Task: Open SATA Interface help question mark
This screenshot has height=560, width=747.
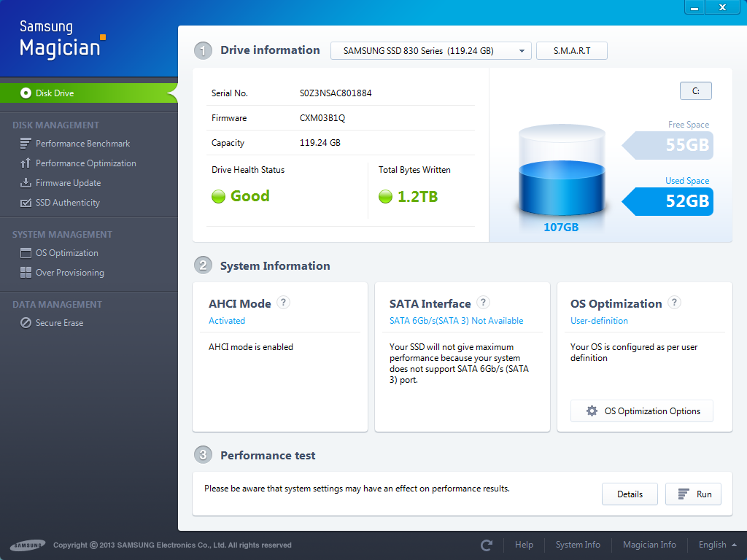Action: 483,303
